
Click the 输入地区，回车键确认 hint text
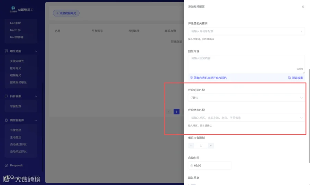pyautogui.click(x=200, y=126)
